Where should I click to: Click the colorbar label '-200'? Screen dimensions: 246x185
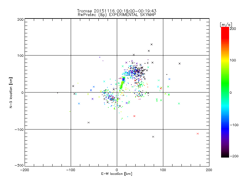click(234, 156)
